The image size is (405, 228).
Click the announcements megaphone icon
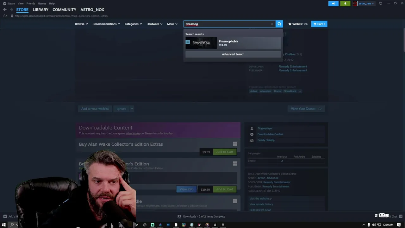(333, 3)
